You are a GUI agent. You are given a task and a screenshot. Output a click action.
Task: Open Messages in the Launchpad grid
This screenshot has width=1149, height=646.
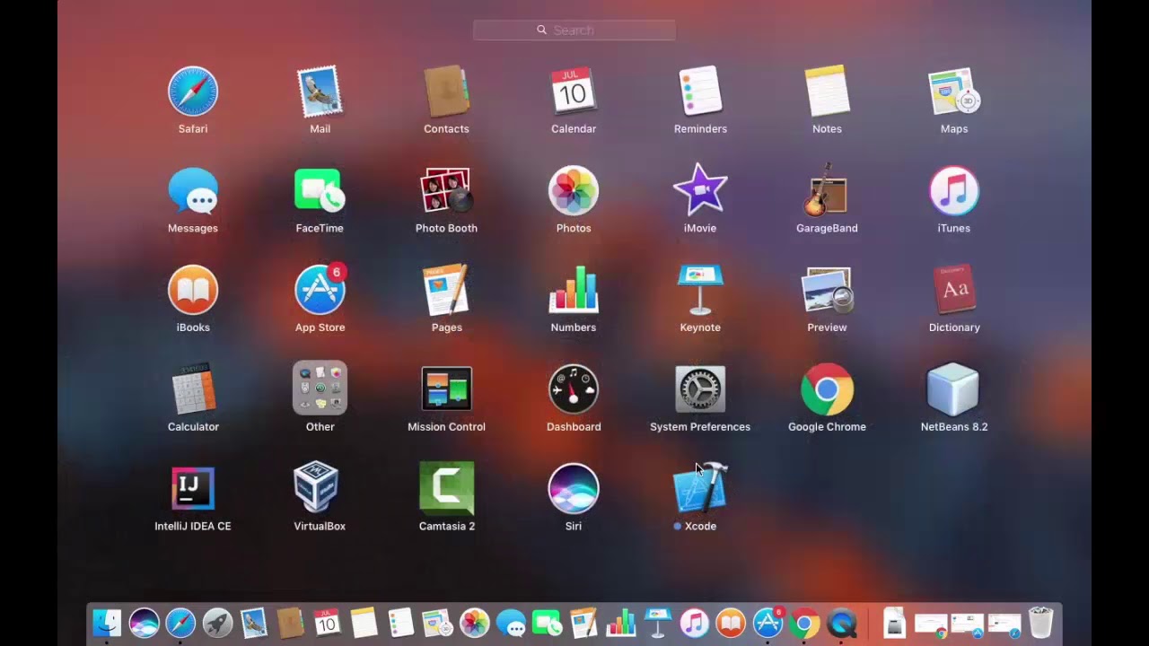pos(193,191)
